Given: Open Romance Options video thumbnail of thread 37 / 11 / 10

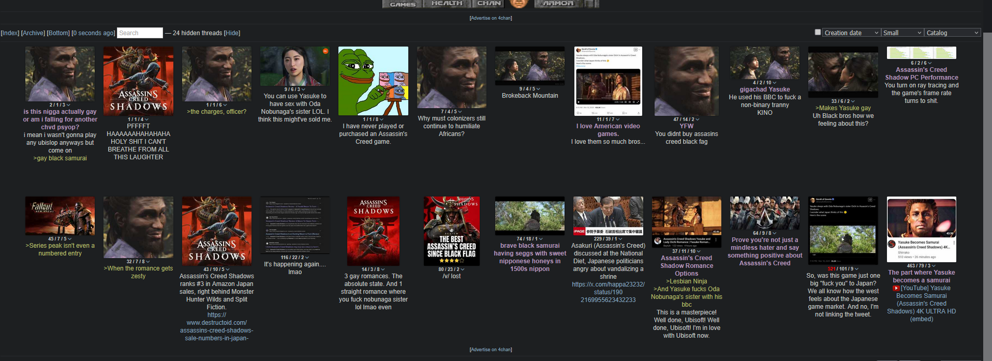Looking at the screenshot, I should coord(687,222).
